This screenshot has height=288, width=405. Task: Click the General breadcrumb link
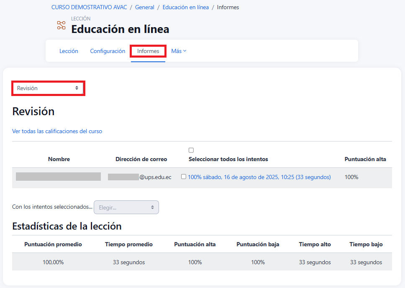click(145, 8)
